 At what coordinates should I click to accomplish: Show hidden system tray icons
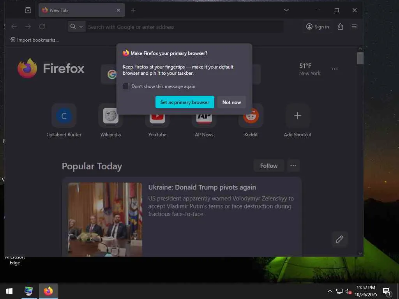click(330, 291)
